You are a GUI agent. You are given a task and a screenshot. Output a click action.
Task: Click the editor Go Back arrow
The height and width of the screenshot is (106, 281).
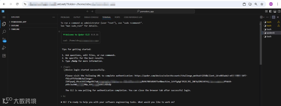pos(88,11)
